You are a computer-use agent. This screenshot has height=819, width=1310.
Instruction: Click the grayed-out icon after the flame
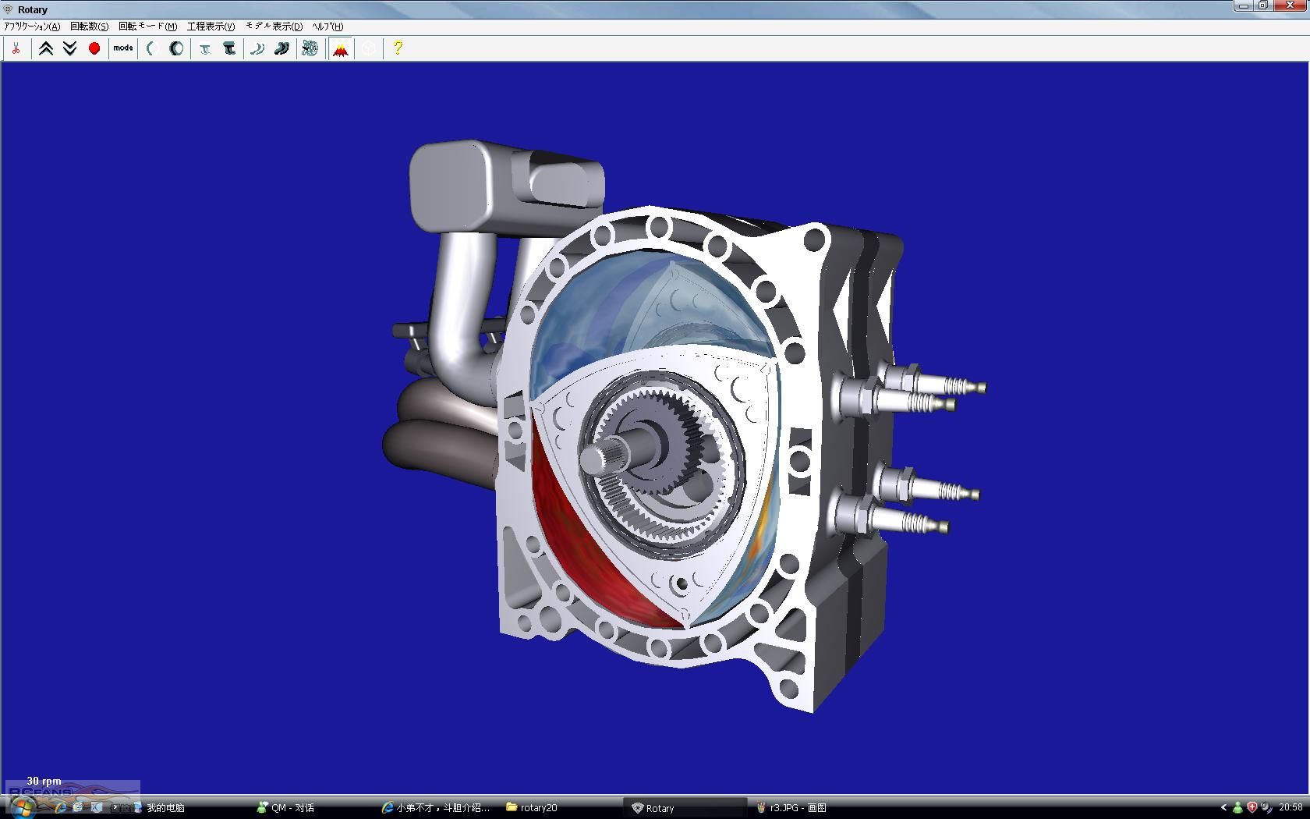coord(368,48)
